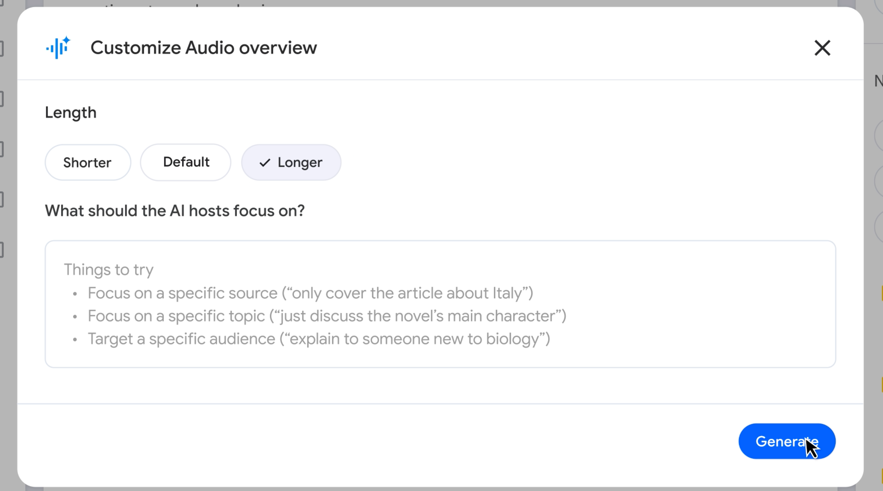Click 'What should the AI hosts focus on?' heading
883x491 pixels.
pos(175,211)
